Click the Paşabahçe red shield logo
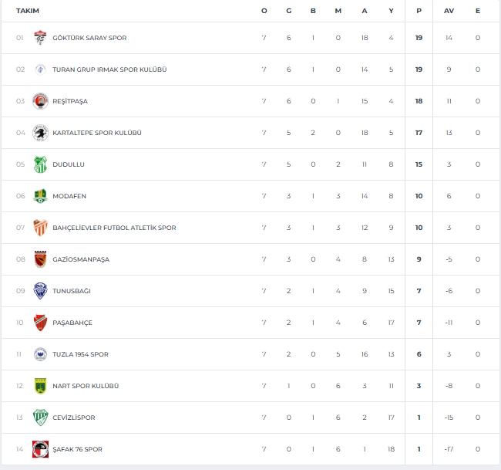The height and width of the screenshot is (470, 501). pyautogui.click(x=40, y=323)
